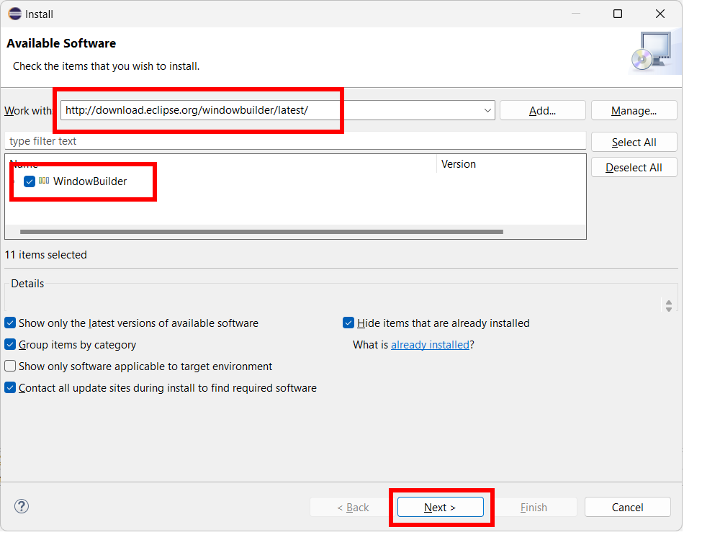Viewport: 720px width, 540px height.
Task: Proceed with the Next > button
Action: pos(441,507)
